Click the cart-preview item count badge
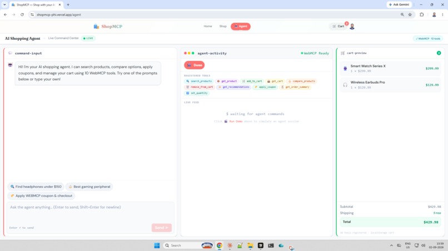The width and height of the screenshot is (448, 251). click(439, 53)
